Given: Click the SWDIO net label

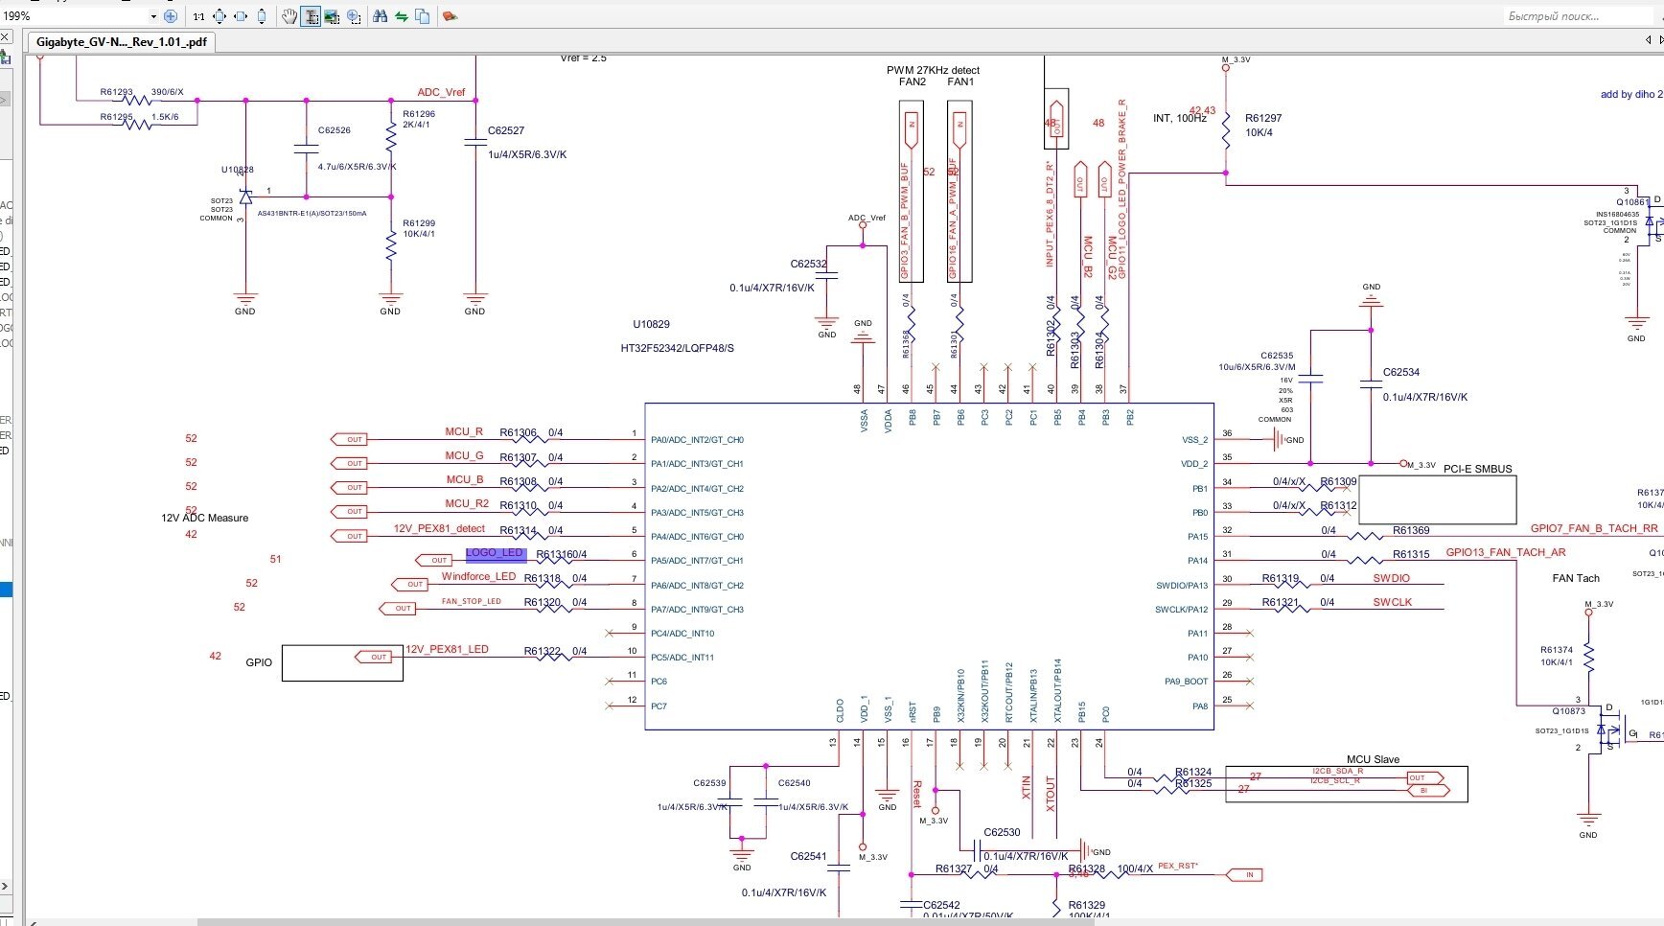Looking at the screenshot, I should 1391,578.
